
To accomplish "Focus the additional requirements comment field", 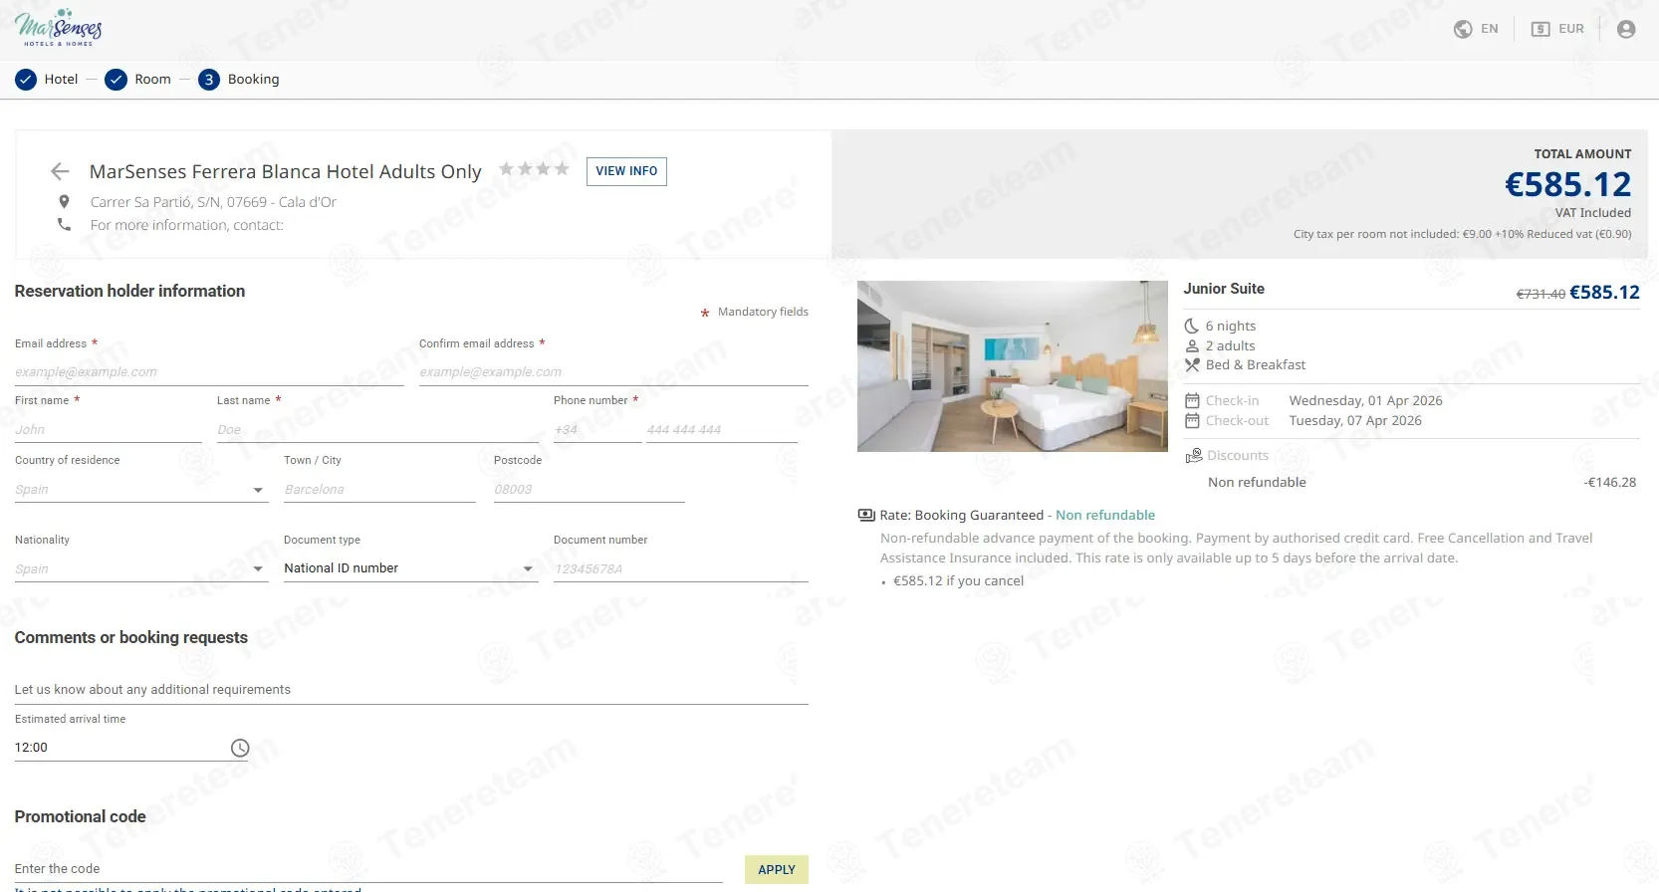I will tap(411, 690).
